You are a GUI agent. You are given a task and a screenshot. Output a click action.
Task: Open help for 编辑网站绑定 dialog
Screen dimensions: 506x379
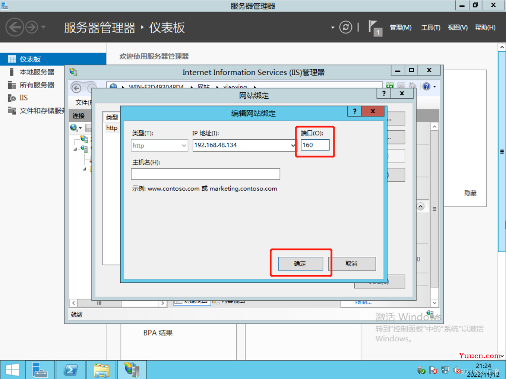355,111
